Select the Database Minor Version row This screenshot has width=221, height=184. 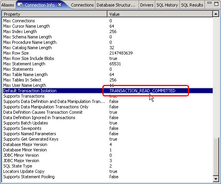pyautogui.click(x=108, y=150)
